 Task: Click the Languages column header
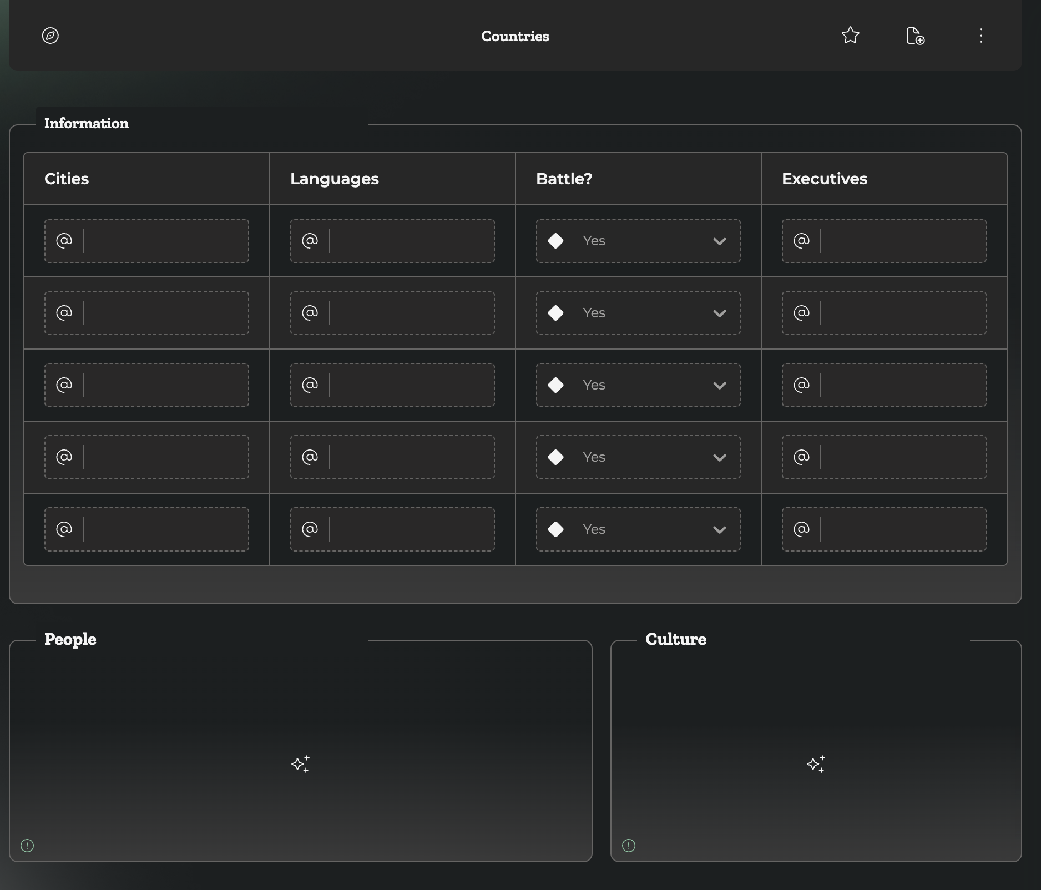(x=334, y=179)
